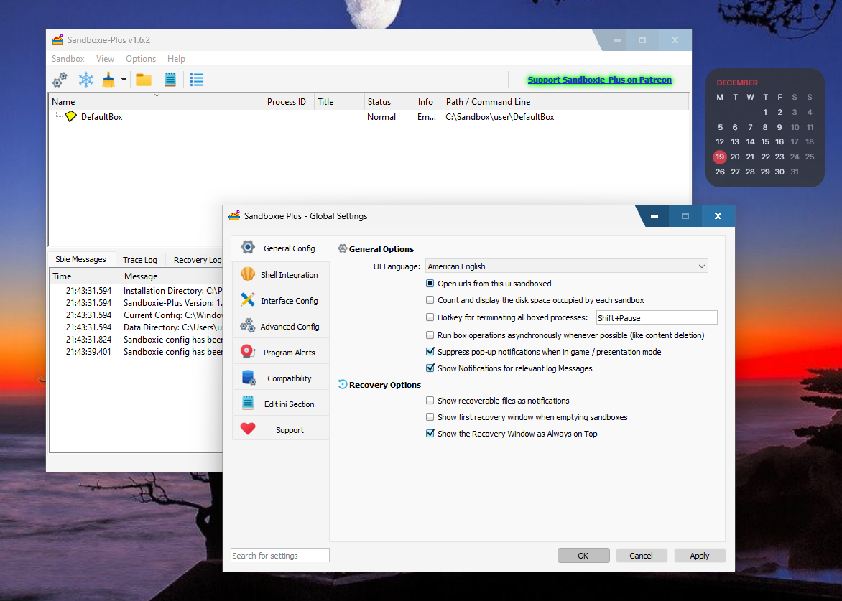Click the Sandboxie-Plus main window title icon
Viewport: 842px width, 601px height.
point(57,39)
